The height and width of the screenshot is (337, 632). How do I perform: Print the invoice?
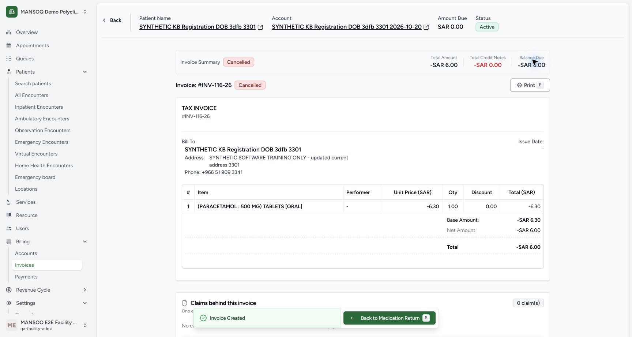[530, 85]
